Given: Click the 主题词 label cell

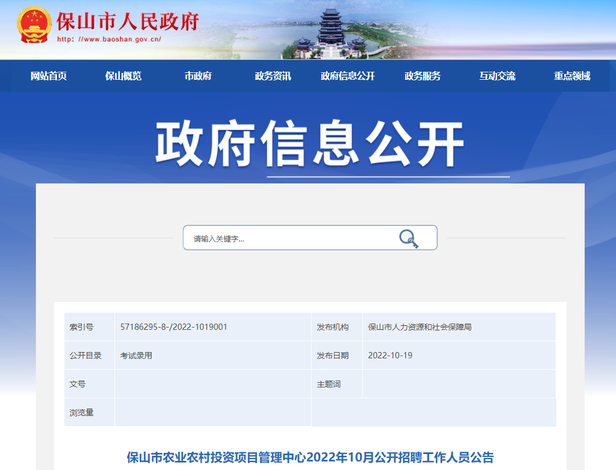Looking at the screenshot, I should pos(337,384).
